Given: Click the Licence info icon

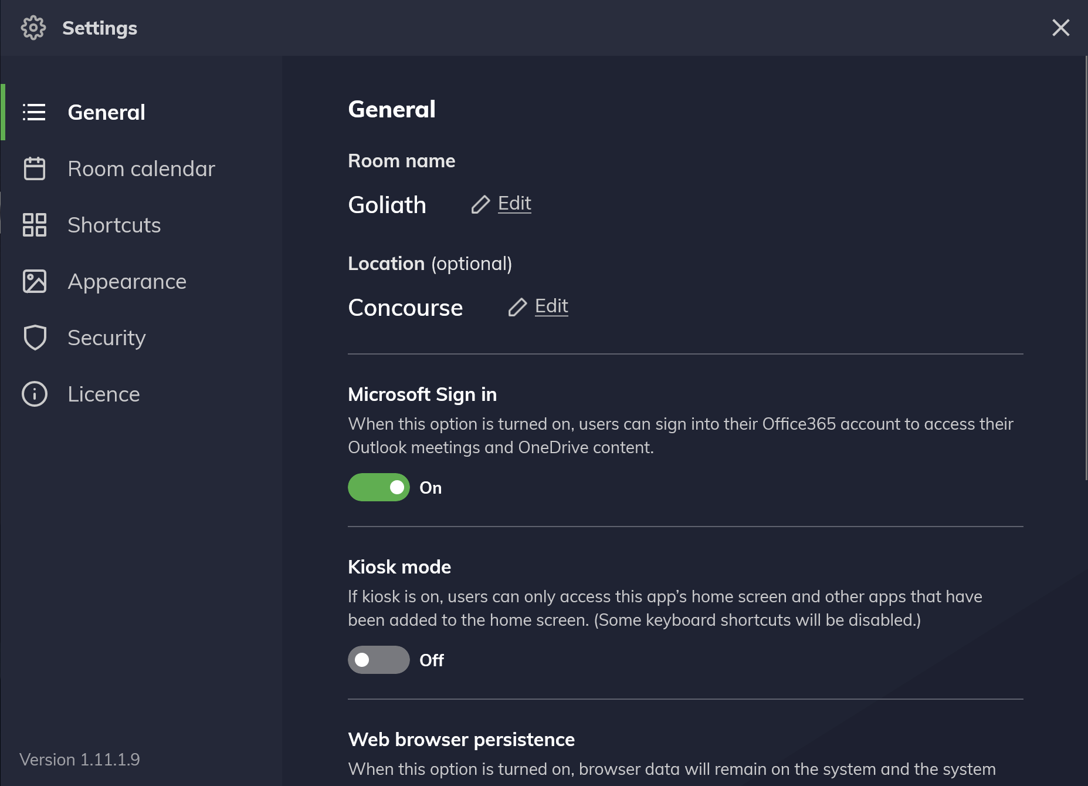Looking at the screenshot, I should click(x=34, y=394).
